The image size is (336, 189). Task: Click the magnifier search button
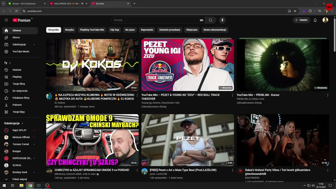point(211,20)
